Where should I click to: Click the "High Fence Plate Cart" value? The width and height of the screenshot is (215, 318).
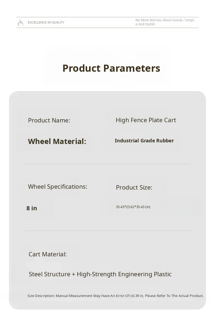tap(146, 120)
